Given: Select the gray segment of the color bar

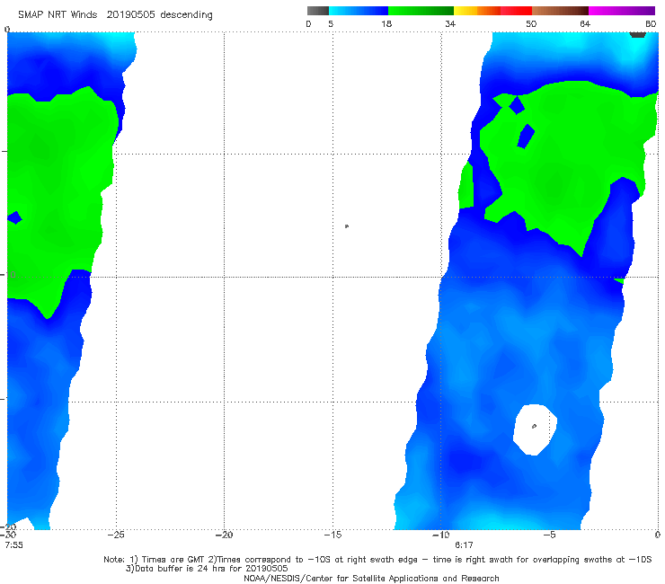Looking at the screenshot, I should tap(318, 11).
